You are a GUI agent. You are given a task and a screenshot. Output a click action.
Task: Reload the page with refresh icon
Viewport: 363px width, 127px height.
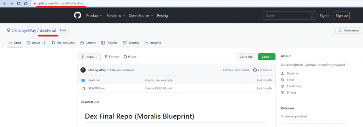click(19, 4)
